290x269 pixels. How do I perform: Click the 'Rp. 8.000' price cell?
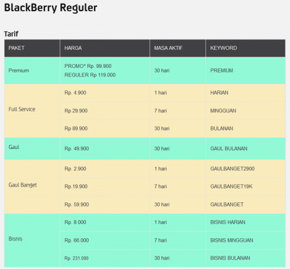coord(105,223)
